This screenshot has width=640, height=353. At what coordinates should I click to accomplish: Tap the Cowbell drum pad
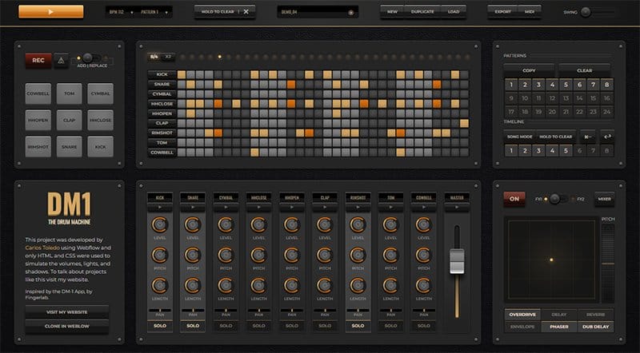(38, 93)
